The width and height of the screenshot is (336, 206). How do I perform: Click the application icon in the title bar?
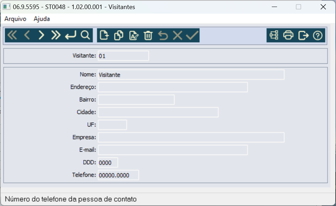click(x=6, y=7)
